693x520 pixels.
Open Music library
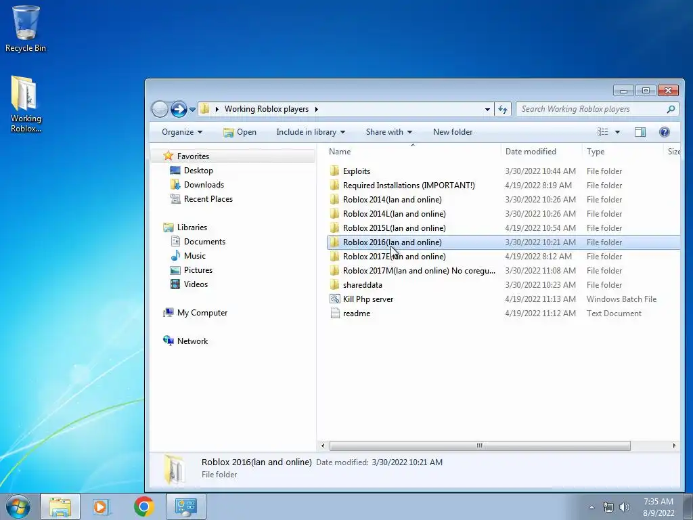(194, 255)
